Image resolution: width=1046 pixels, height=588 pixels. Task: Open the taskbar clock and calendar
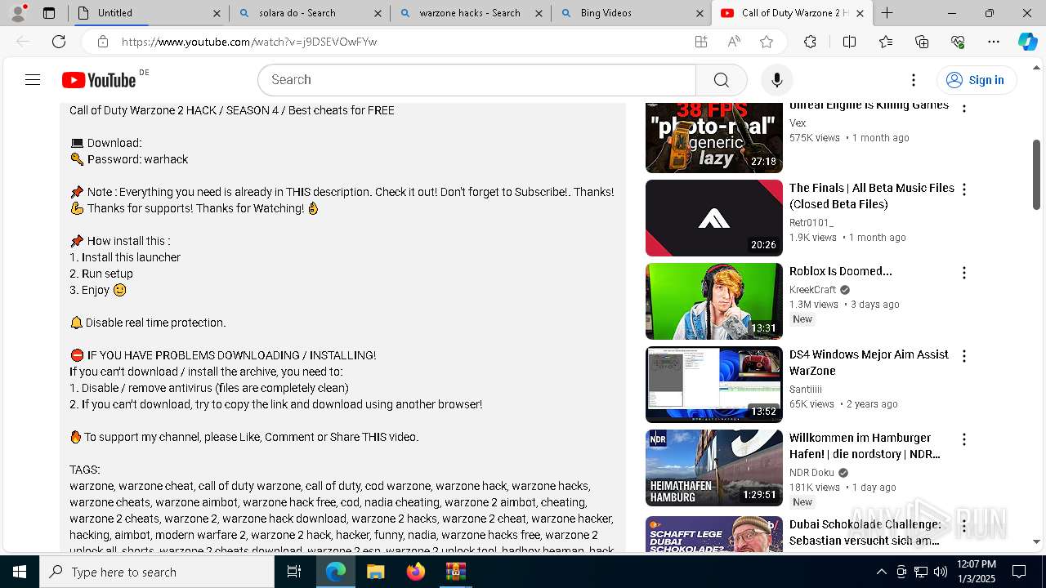(977, 572)
